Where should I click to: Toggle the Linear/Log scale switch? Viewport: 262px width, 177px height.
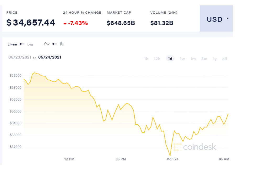click(x=22, y=44)
